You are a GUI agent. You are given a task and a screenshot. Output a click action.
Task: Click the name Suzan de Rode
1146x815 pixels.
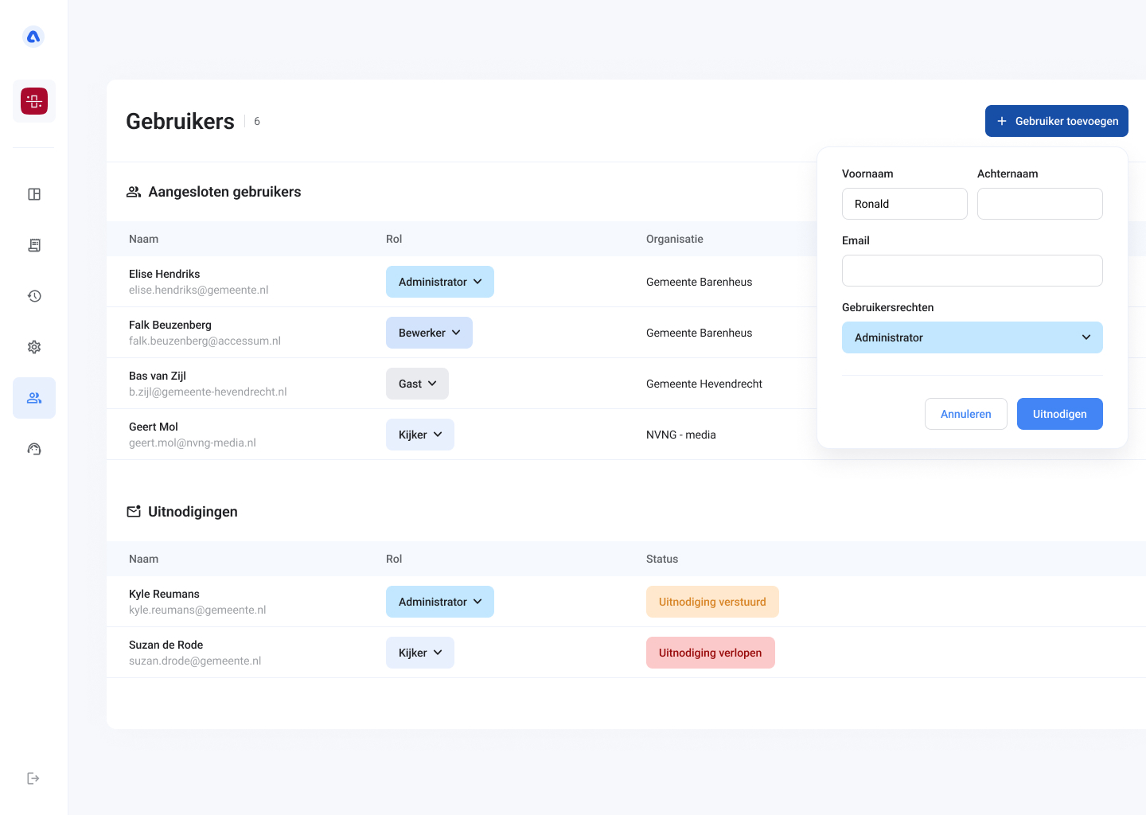tap(166, 645)
